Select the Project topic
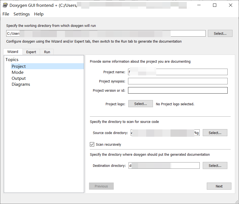Screen dimensions: 239x204 click(x=19, y=66)
